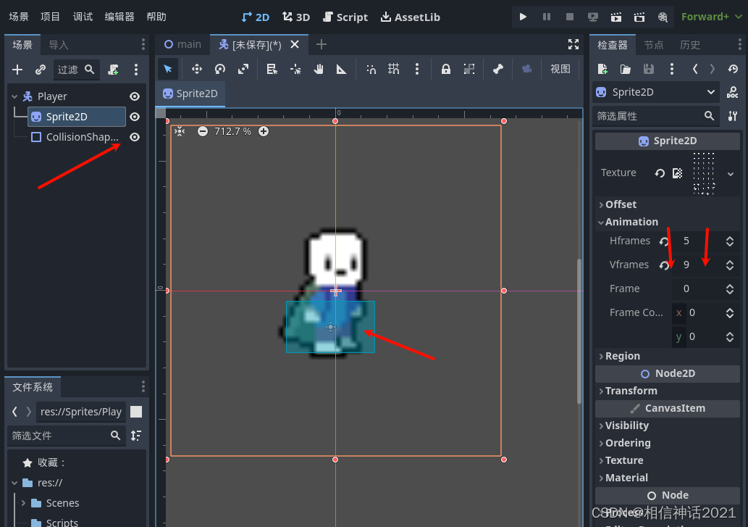
Task: Toggle grid snap in viewport toolbar
Action: pyautogui.click(x=394, y=69)
